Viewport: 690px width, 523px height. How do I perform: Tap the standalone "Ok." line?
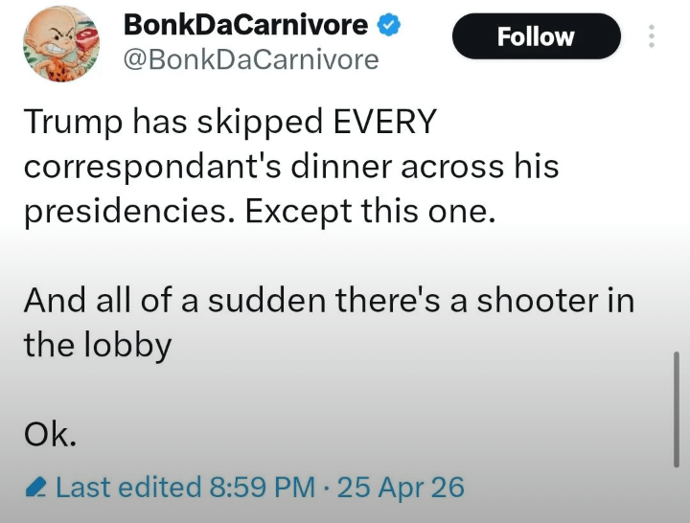(50, 434)
